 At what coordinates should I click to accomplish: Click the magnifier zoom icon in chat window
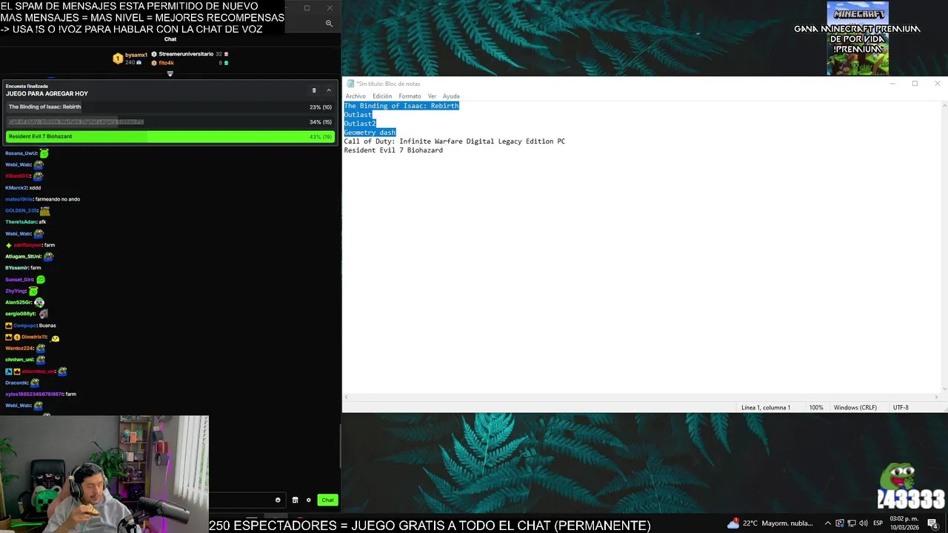click(x=329, y=23)
